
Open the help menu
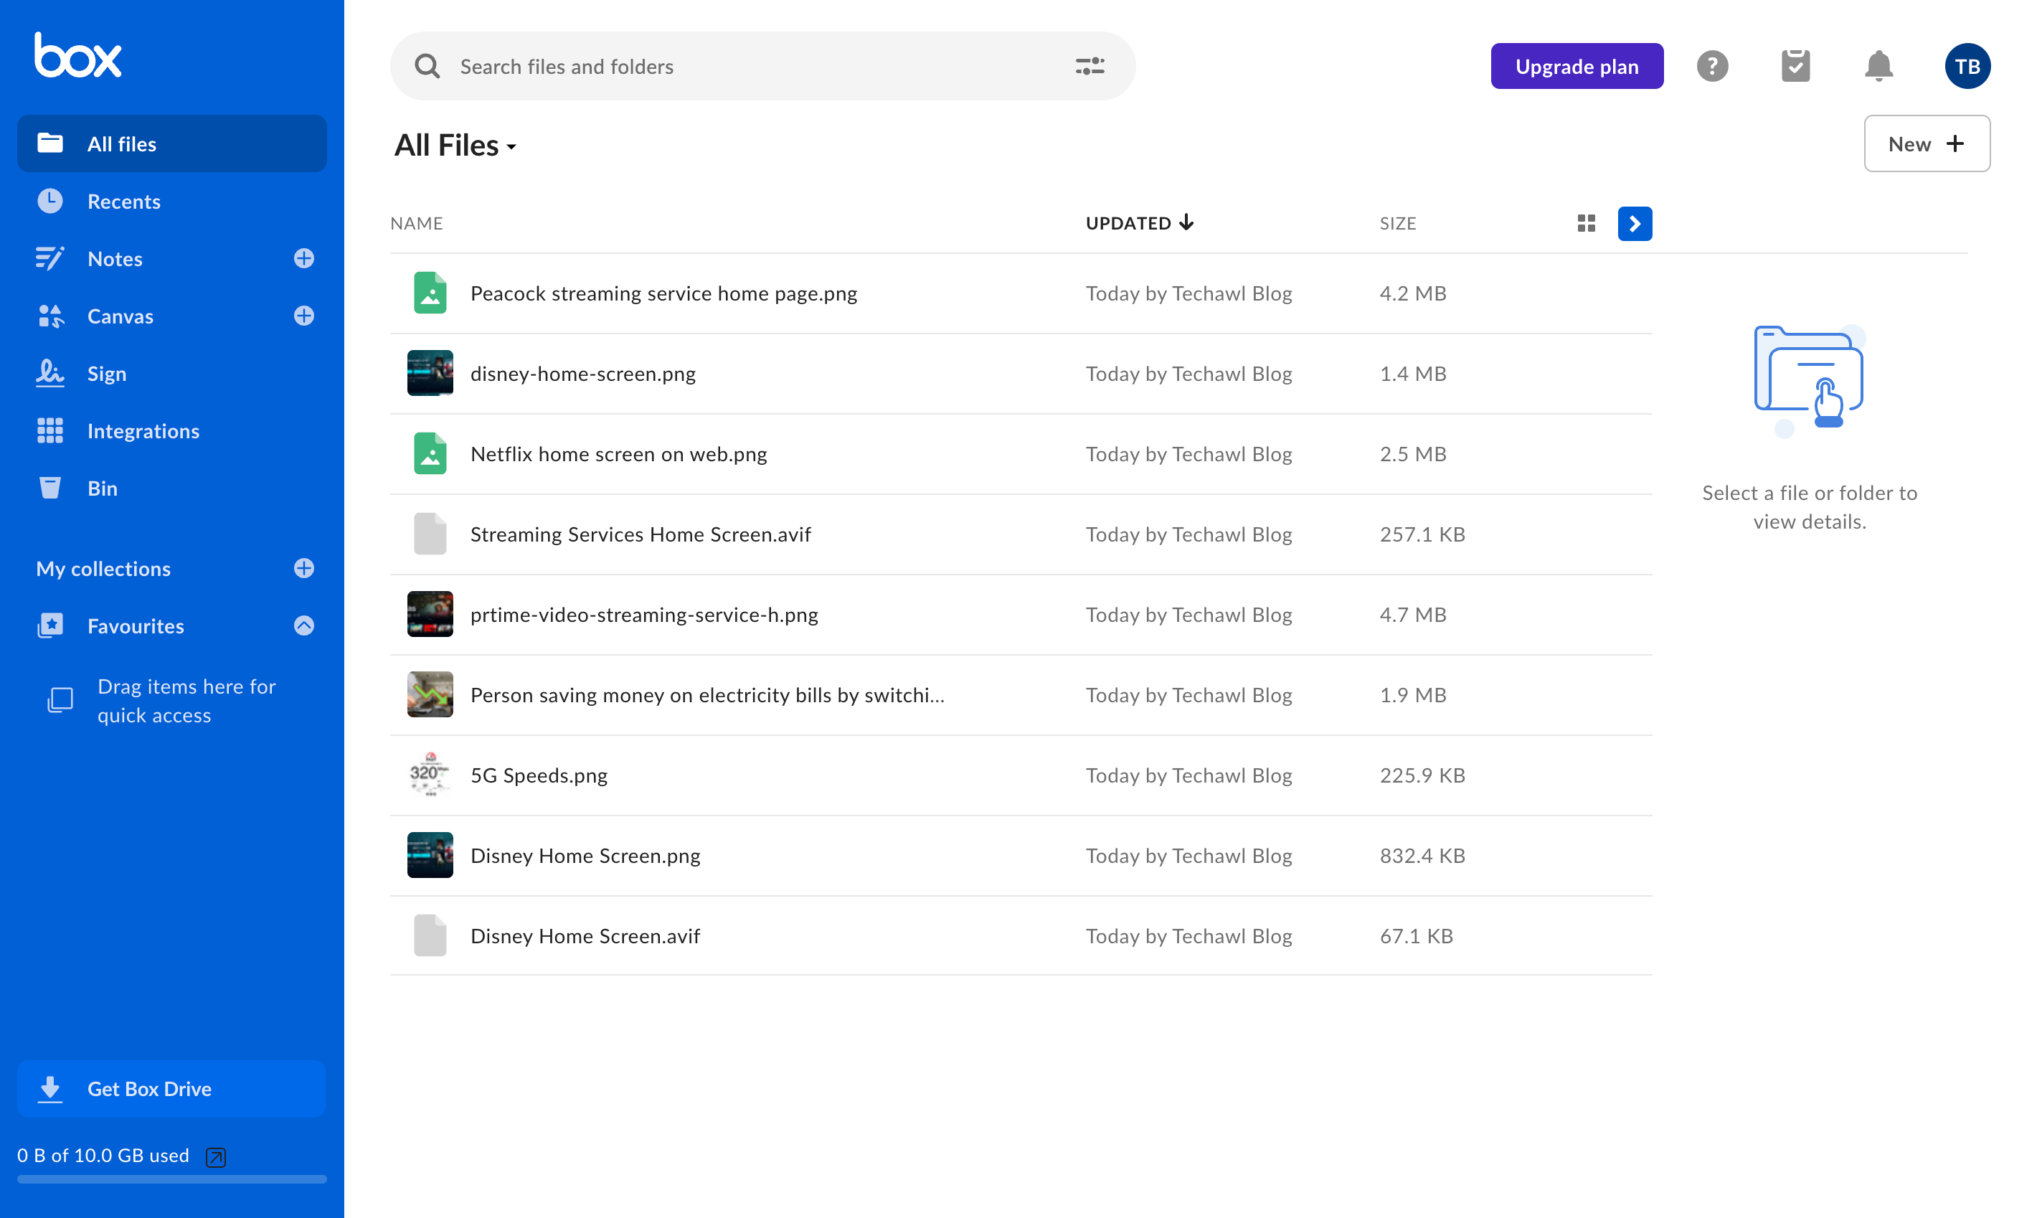click(x=1712, y=66)
